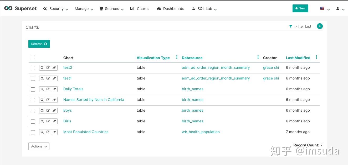Click the magnifier show icon for Girls
The height and width of the screenshot is (165, 348).
[x=42, y=121]
